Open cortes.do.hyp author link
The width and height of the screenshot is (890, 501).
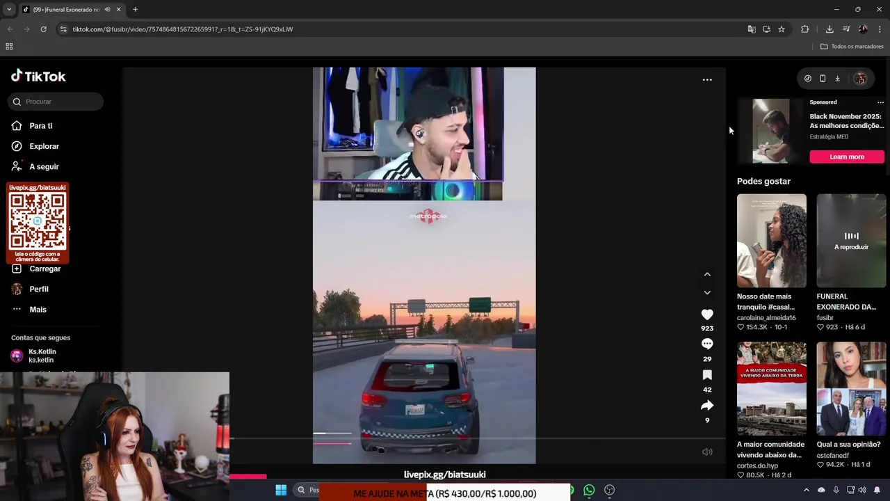point(757,466)
